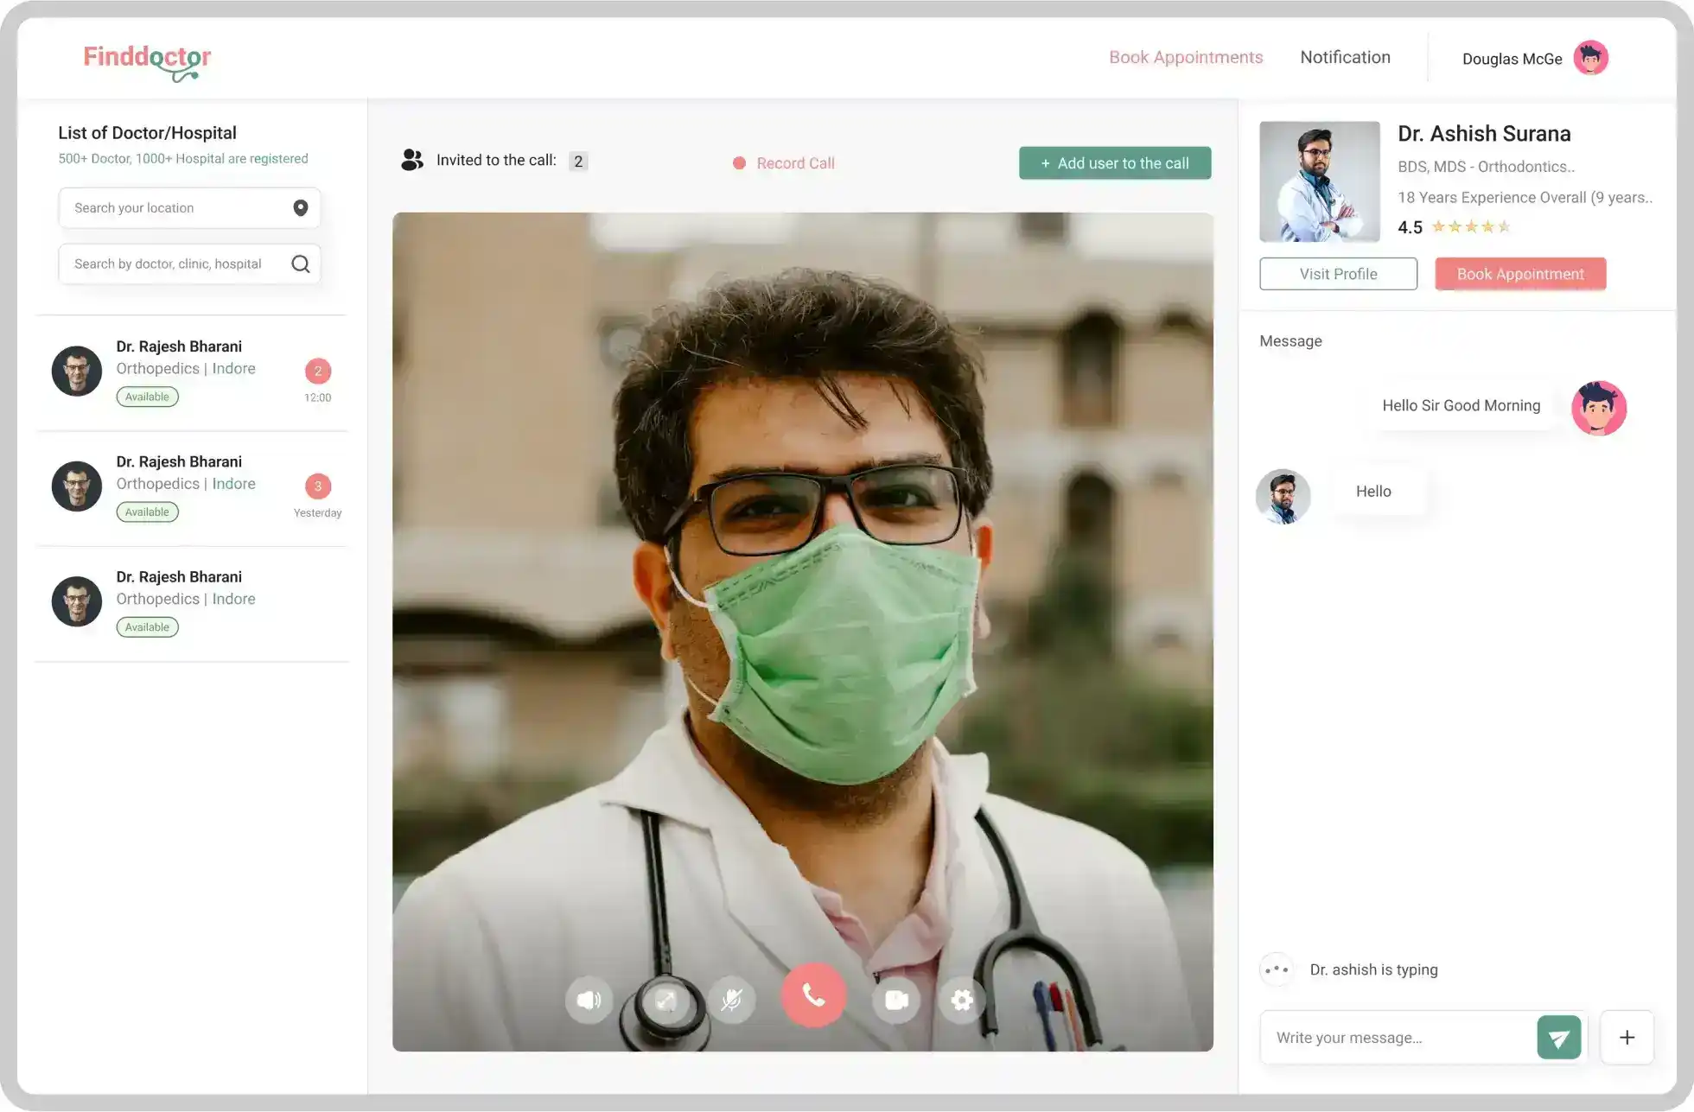Start recording with Record Call
The image size is (1694, 1112).
(x=784, y=163)
